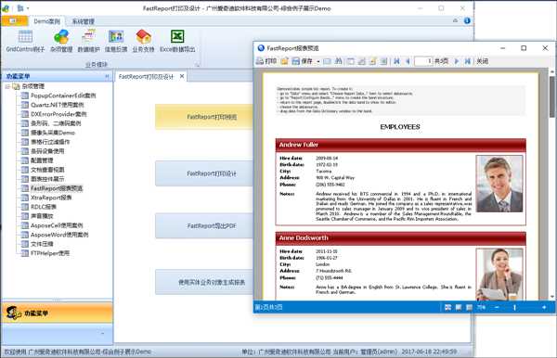Click the FastReport print design button
This screenshot has height=358, width=557.
204,173
